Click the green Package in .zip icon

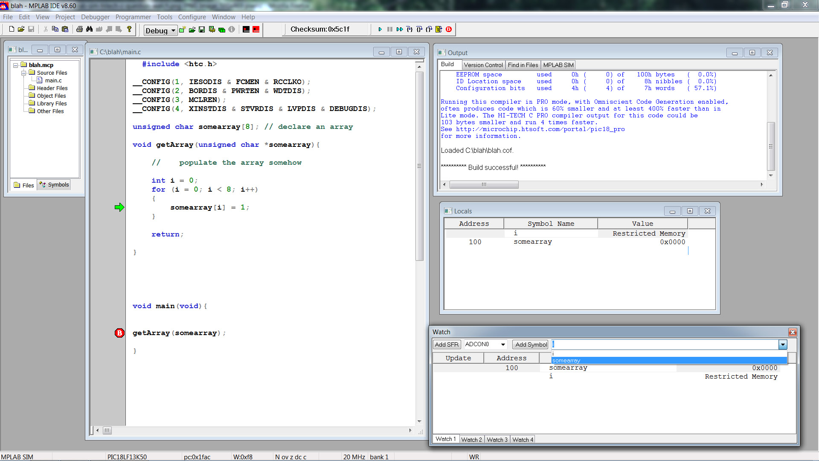point(222,29)
